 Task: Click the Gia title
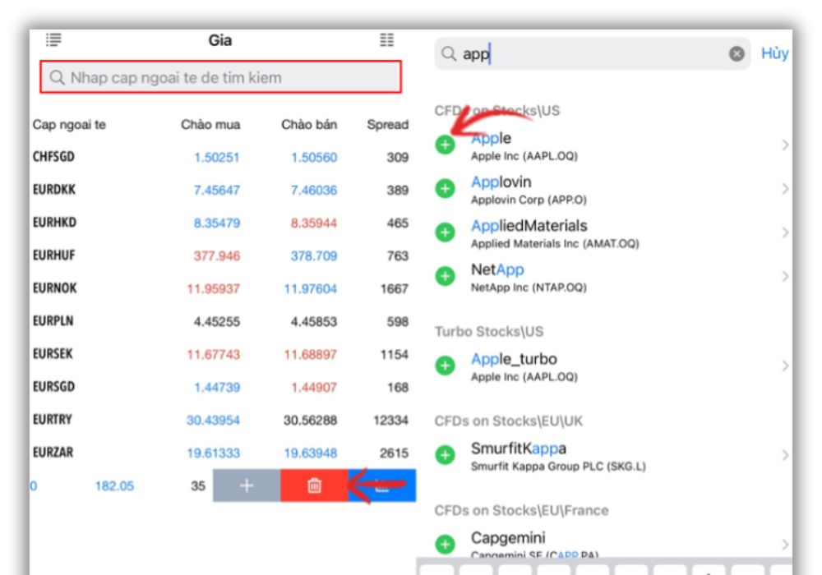click(220, 40)
